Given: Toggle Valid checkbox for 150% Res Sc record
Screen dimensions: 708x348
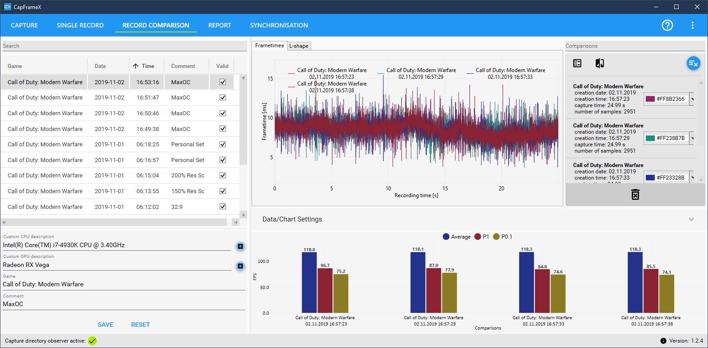Looking at the screenshot, I should click(x=223, y=191).
